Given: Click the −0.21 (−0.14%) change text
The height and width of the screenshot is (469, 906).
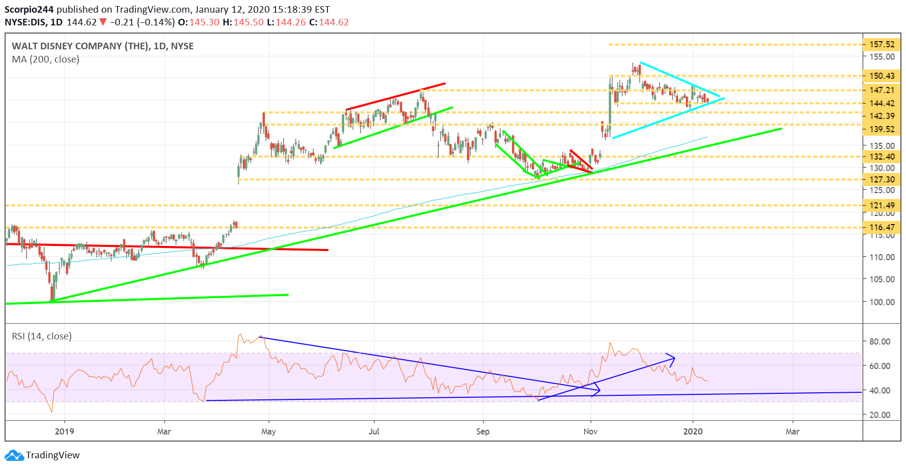Looking at the screenshot, I should 142,22.
